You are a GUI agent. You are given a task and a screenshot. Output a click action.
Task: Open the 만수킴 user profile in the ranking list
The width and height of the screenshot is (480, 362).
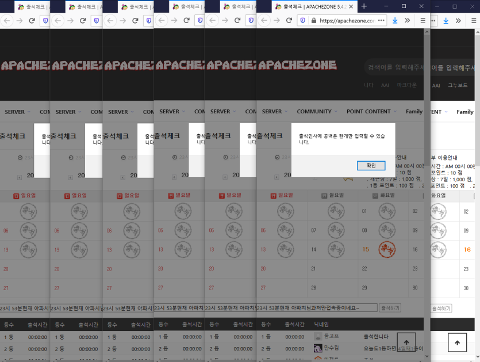(331, 348)
